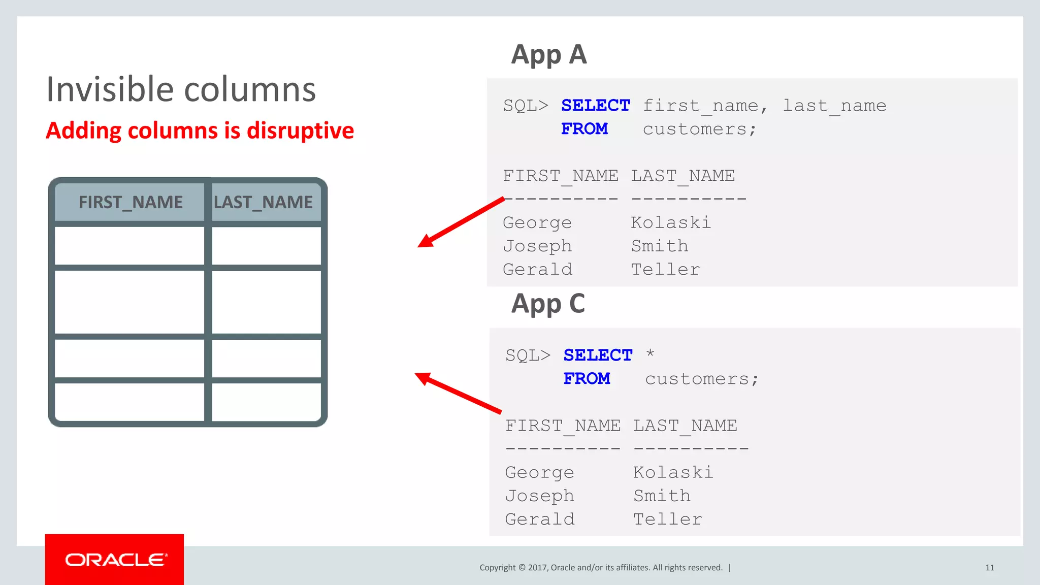The height and width of the screenshot is (585, 1040).
Task: Click 'customers;' in App C query
Action: [702, 379]
